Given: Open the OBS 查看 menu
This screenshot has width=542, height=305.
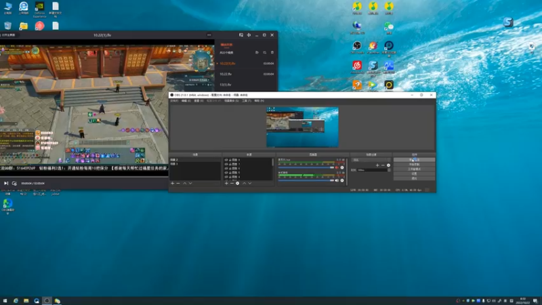Looking at the screenshot, I should click(199, 100).
